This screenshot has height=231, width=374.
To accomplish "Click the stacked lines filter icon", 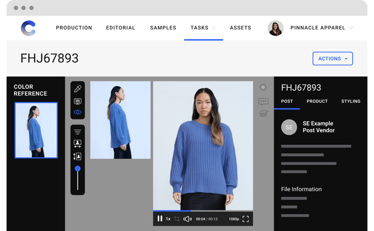I will pyautogui.click(x=78, y=132).
